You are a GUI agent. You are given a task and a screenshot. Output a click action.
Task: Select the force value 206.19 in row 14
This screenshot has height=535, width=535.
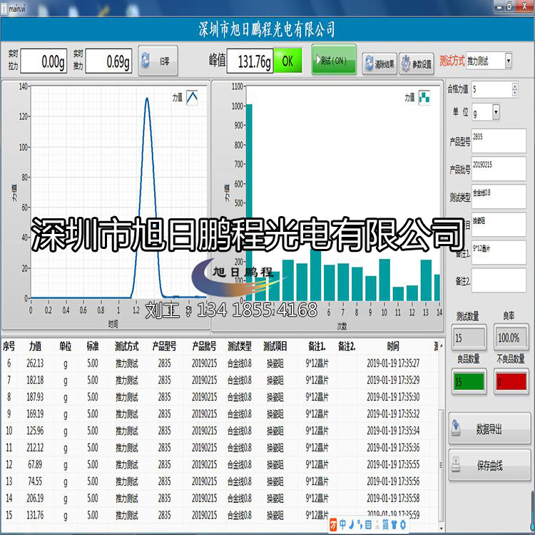35,498
